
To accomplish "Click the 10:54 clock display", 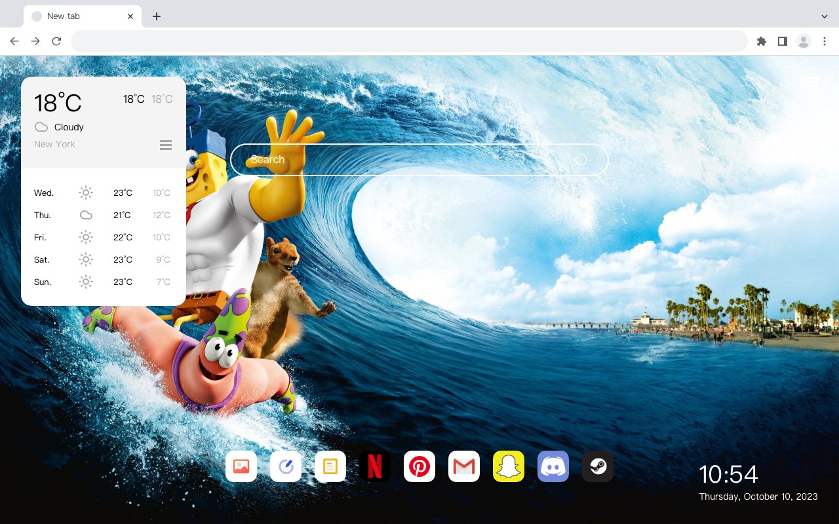I will [x=728, y=474].
